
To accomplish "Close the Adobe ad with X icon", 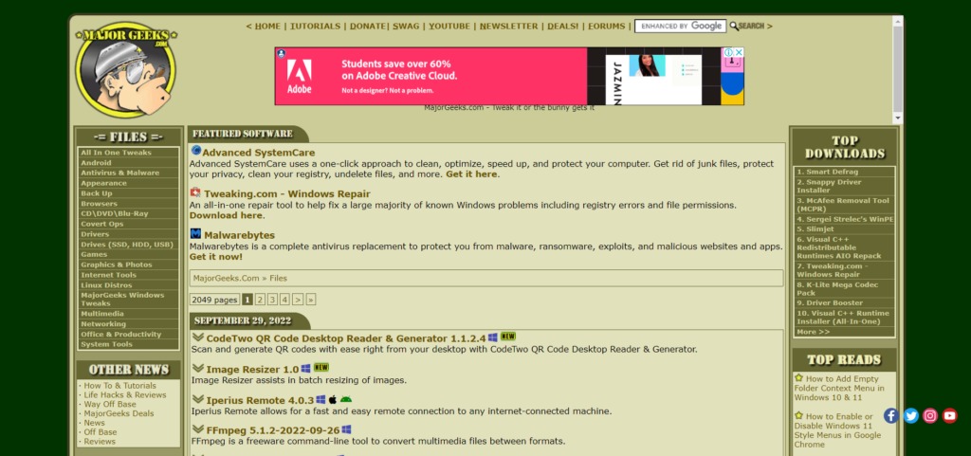I will click(738, 52).
